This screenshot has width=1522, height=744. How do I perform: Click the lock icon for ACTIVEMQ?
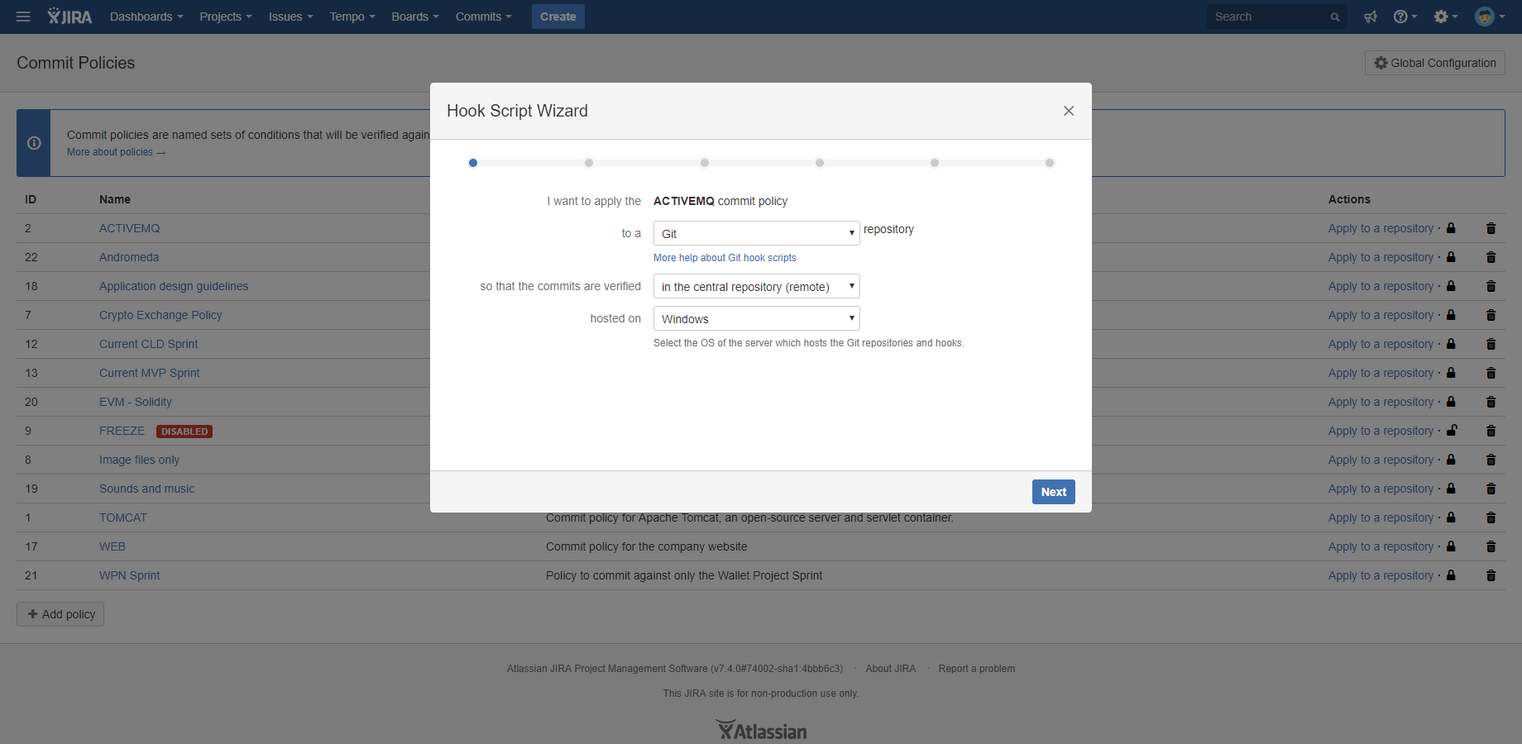[x=1451, y=228]
